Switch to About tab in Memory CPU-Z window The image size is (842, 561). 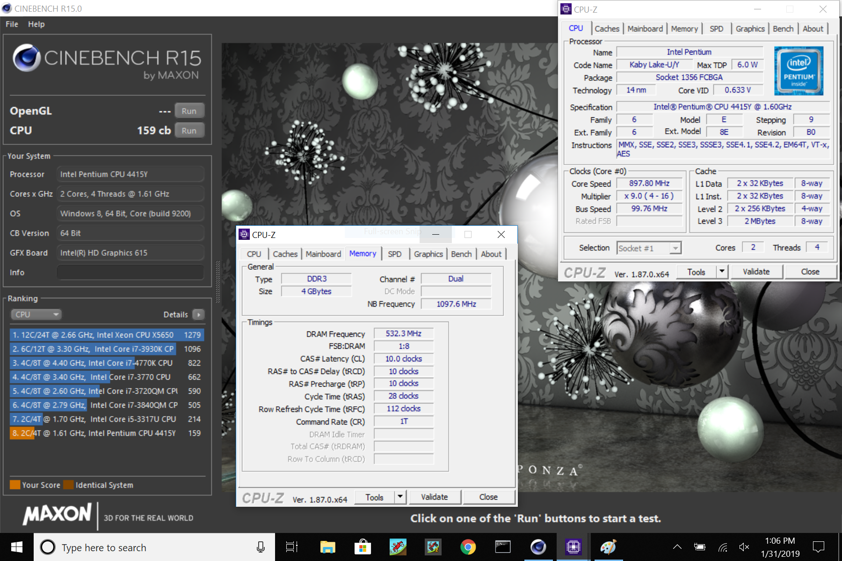(x=491, y=254)
